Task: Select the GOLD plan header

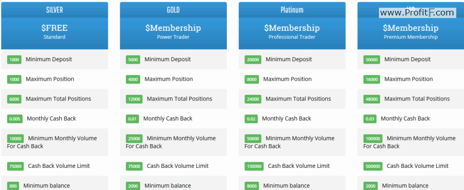Action: point(173,10)
